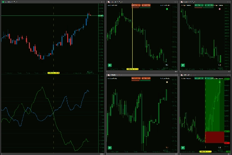Select the red stop-loss zone on the bottom-right chart
232x155 pixels.
215,137
